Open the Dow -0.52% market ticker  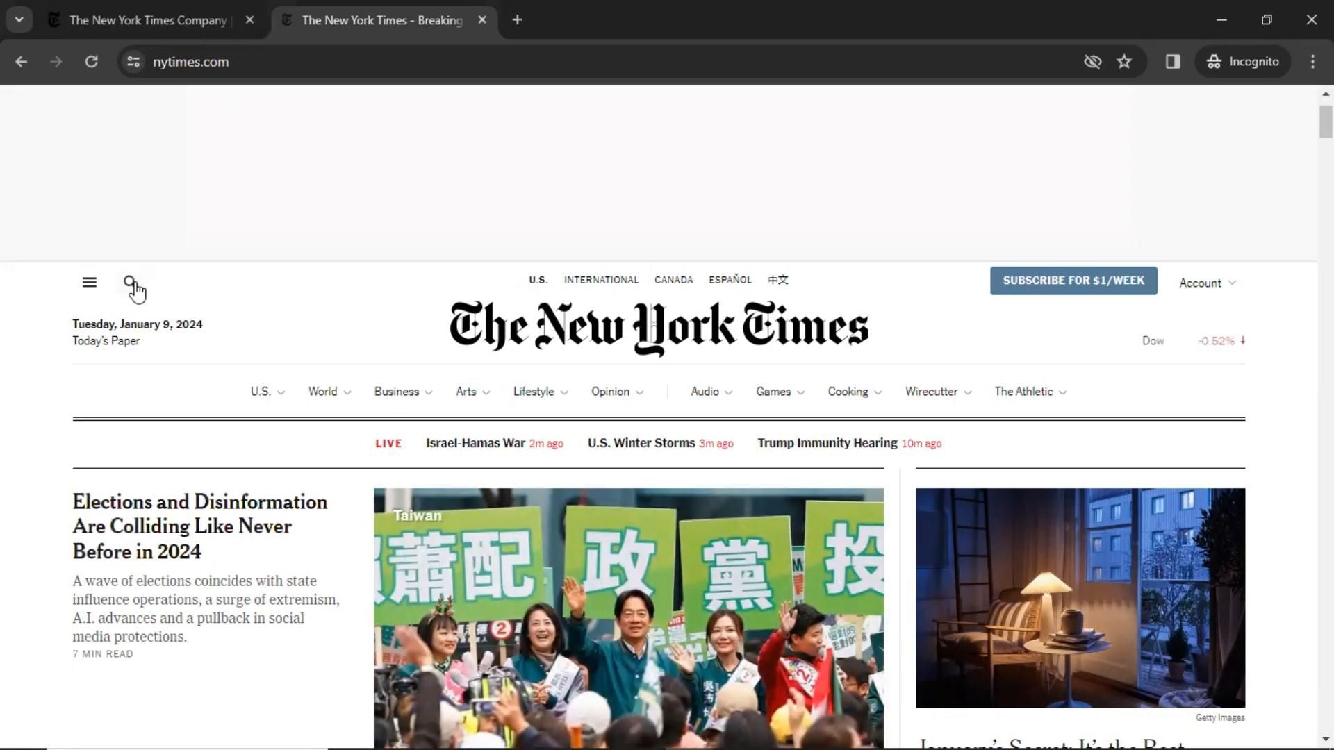pos(1194,341)
